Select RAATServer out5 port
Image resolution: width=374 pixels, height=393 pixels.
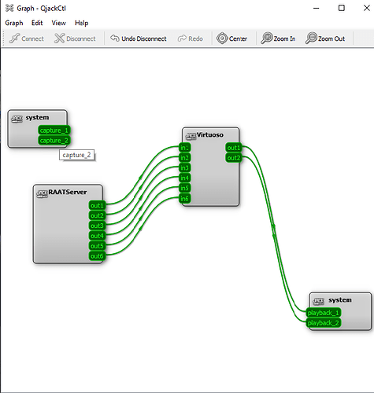pyautogui.click(x=97, y=246)
